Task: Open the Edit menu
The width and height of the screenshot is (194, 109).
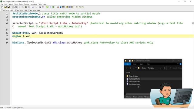Action: (6, 4)
